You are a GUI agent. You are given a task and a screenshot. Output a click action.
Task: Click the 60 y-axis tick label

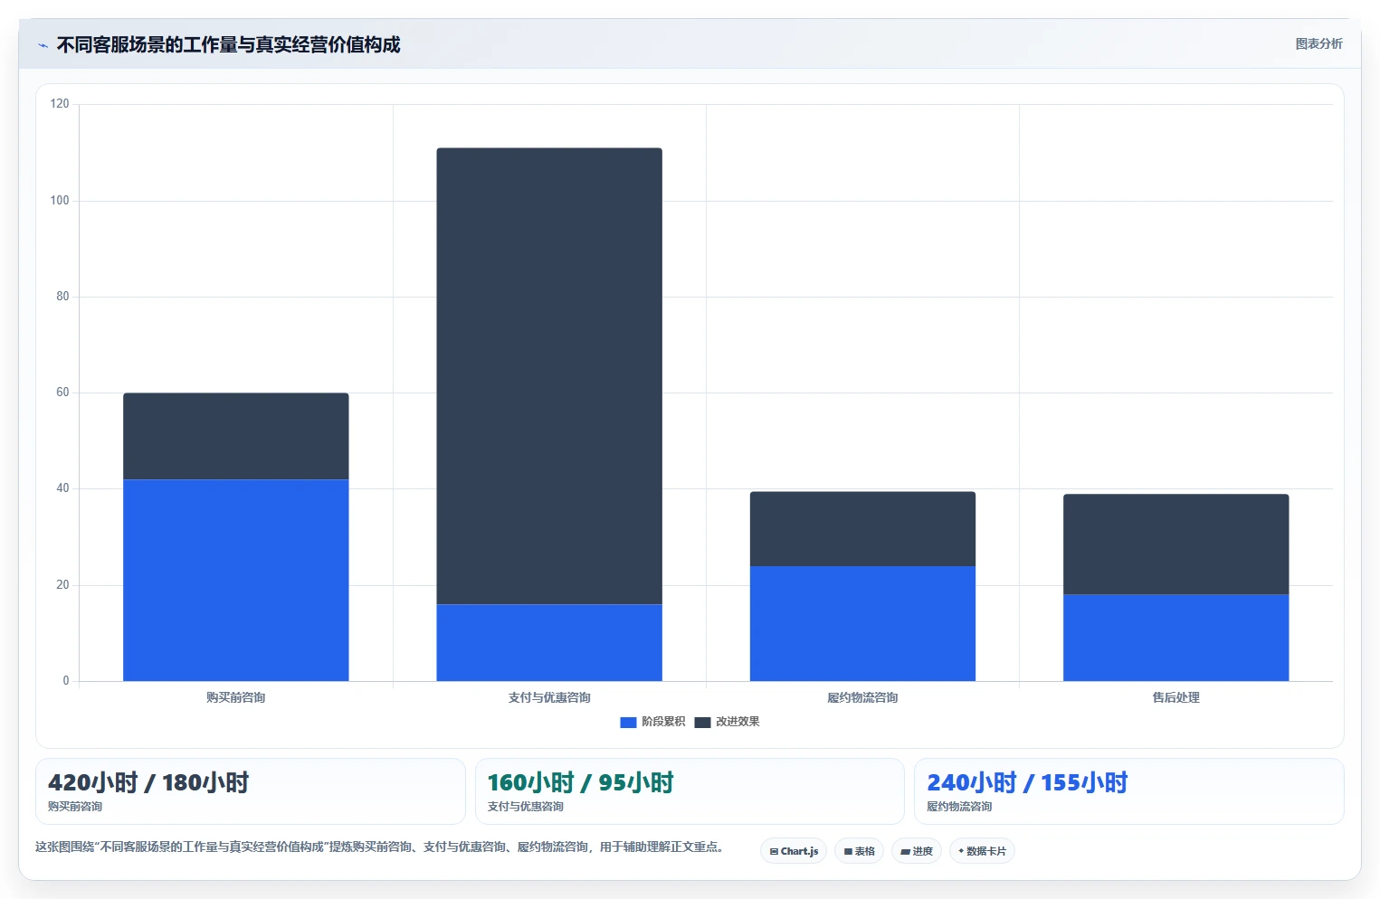(62, 393)
